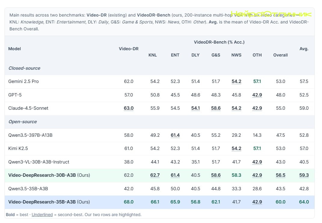Click the Qwen3.5-397B-A13B model name
This screenshot has height=223, width=322.
point(30,135)
